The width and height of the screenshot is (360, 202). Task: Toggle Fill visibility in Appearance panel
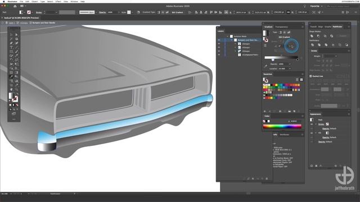tap(312, 133)
